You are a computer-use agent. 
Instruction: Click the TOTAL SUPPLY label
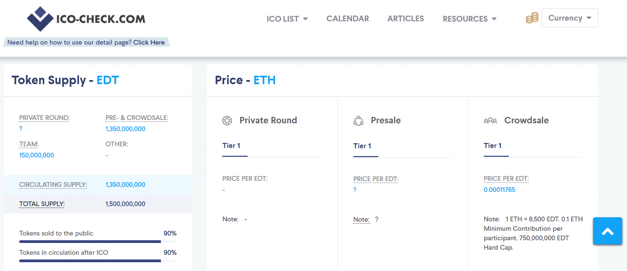(42, 204)
